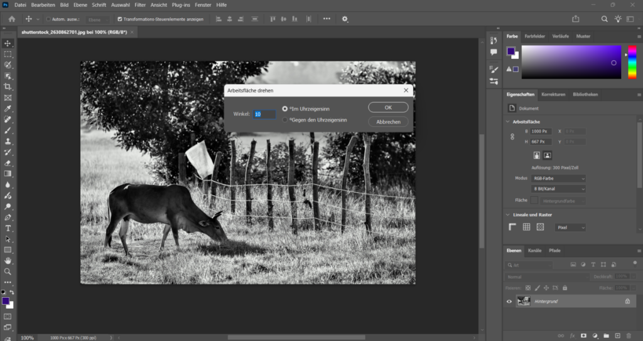The width and height of the screenshot is (643, 341).
Task: Open the Search magnifier at top right
Action: pos(605,19)
